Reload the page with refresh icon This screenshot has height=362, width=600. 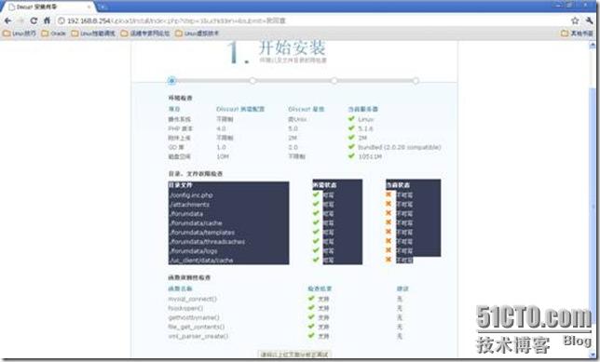tap(34, 20)
